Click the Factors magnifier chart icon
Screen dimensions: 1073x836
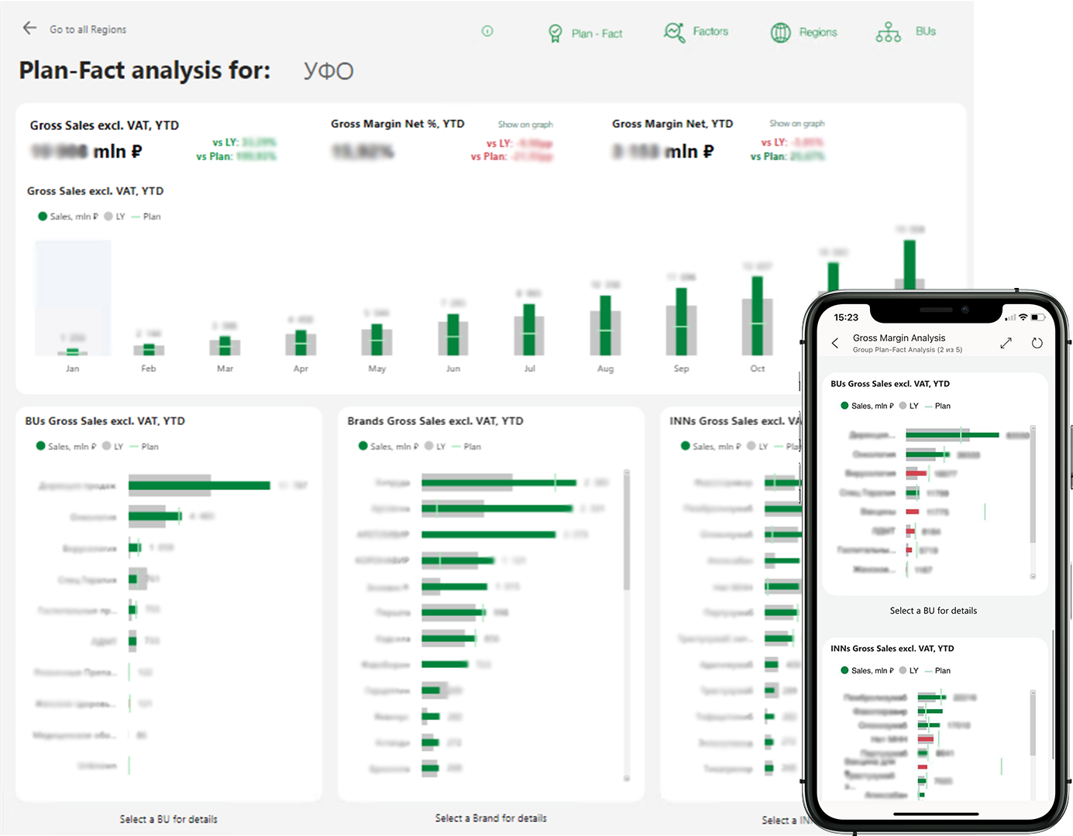(674, 33)
